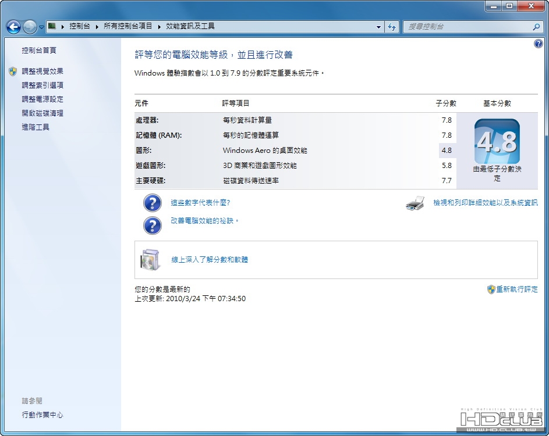Click the software box icon
Image resolution: width=549 pixels, height=436 pixels.
click(x=150, y=260)
